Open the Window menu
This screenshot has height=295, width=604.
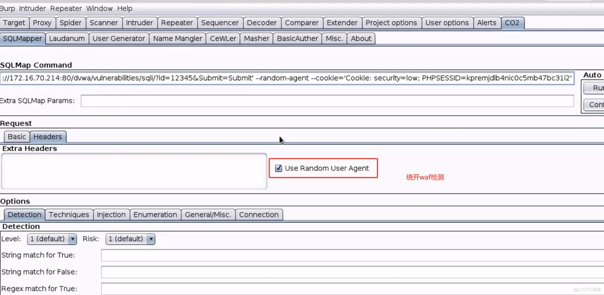[99, 8]
